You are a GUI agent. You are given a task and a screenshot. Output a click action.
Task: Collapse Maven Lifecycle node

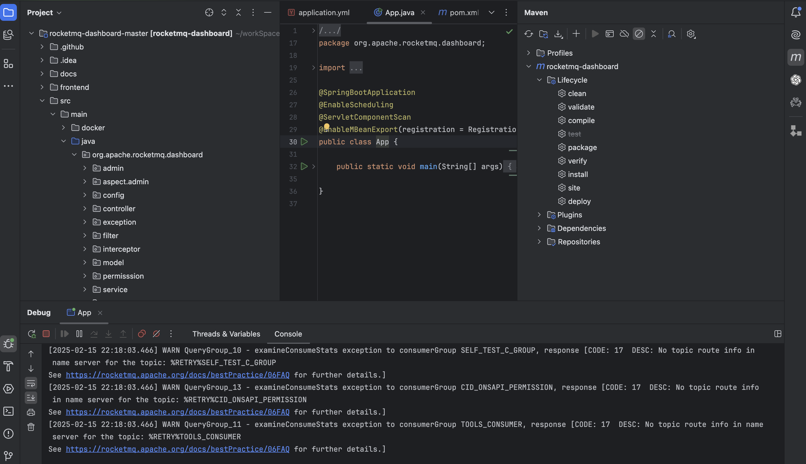[x=539, y=80]
